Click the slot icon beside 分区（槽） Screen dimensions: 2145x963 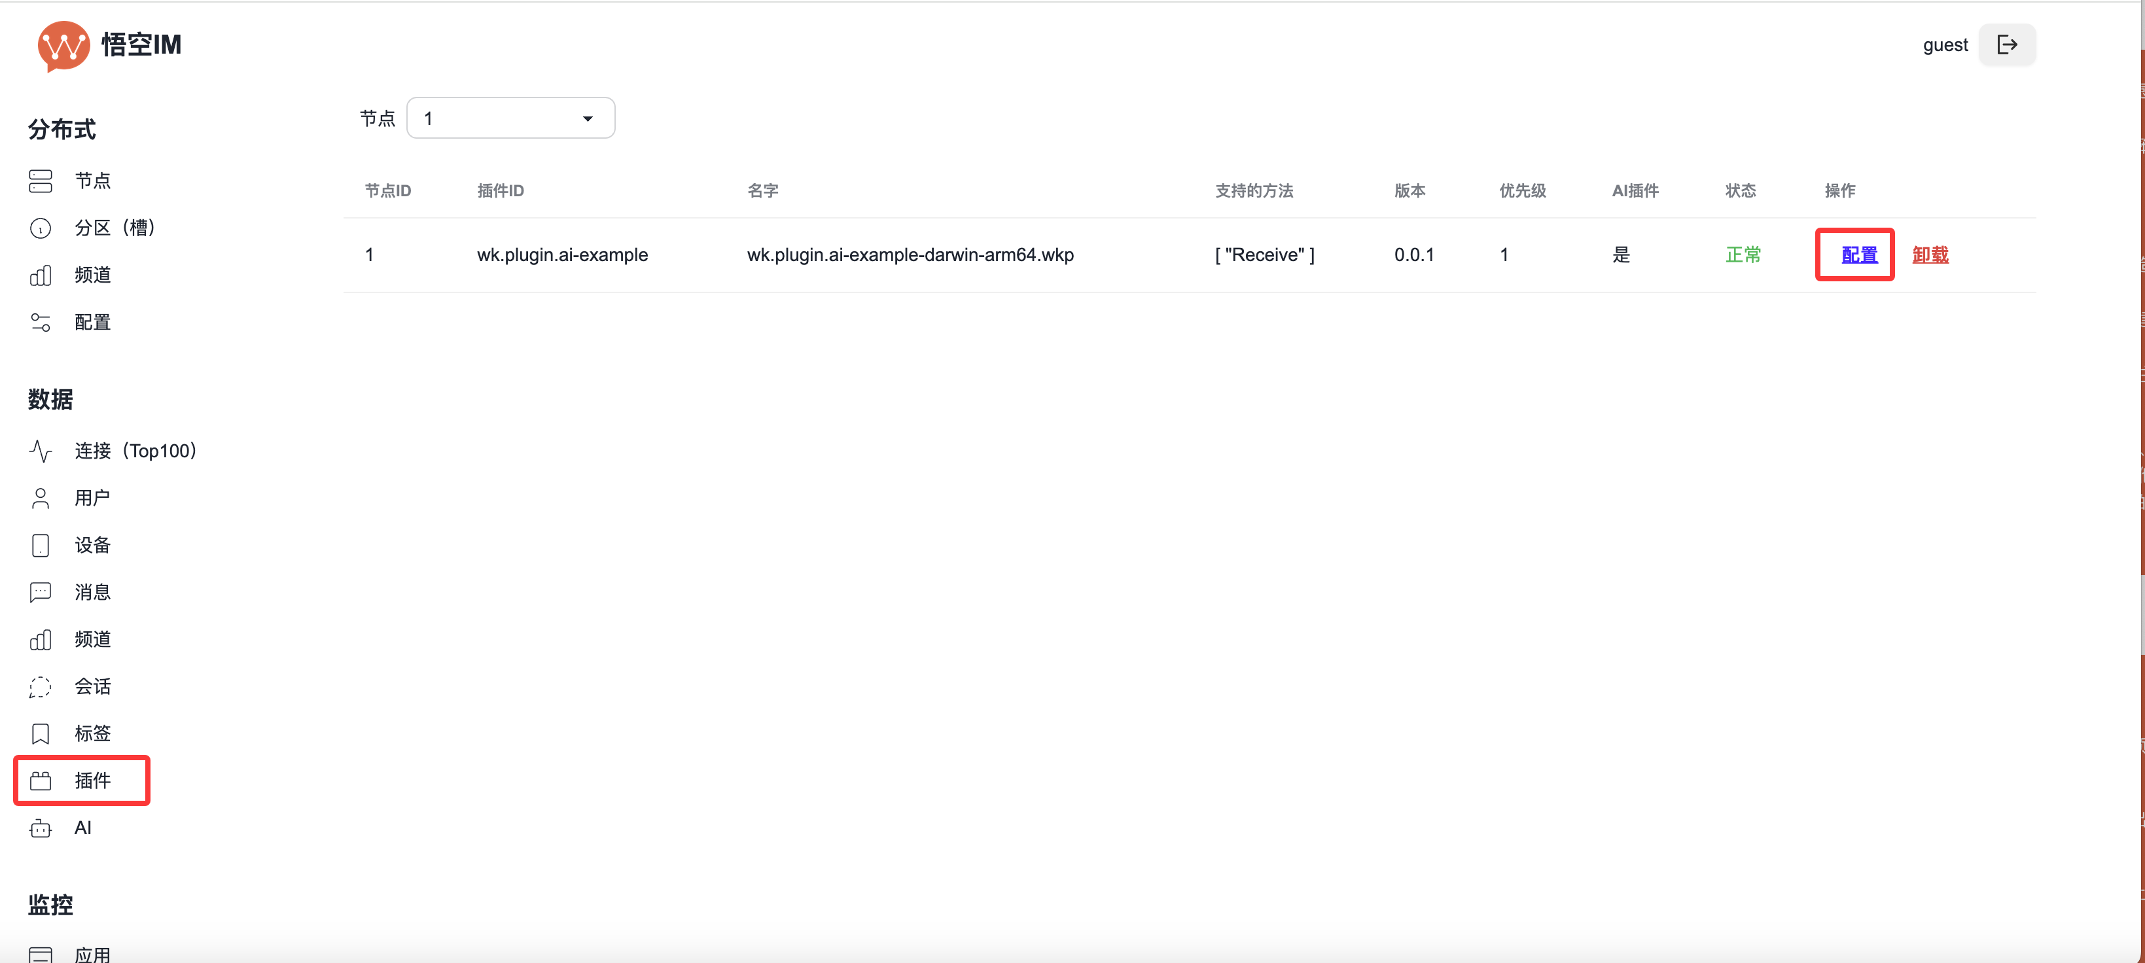tap(40, 228)
